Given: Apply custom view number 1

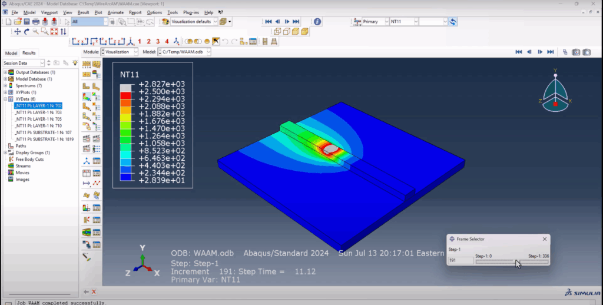Looking at the screenshot, I should (140, 41).
